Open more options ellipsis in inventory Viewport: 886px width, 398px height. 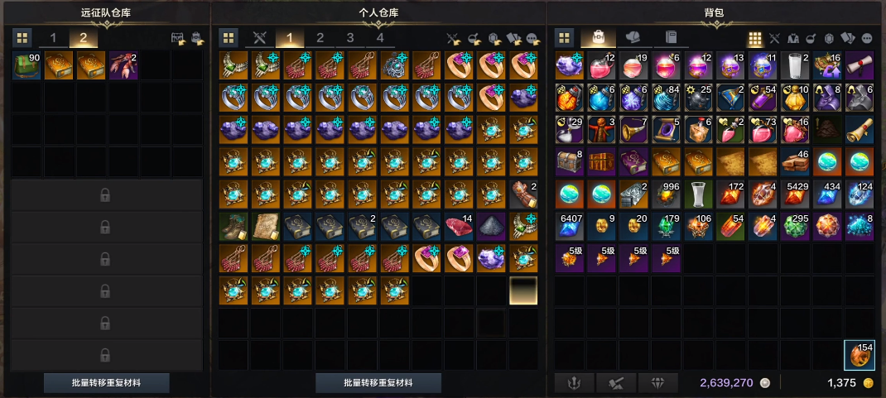click(867, 38)
